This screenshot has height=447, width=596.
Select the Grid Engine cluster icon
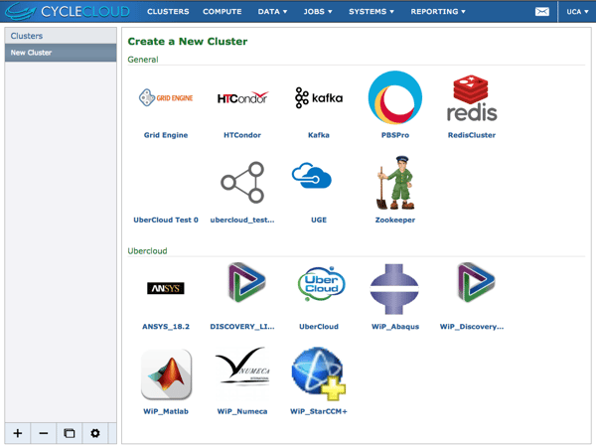tap(166, 97)
